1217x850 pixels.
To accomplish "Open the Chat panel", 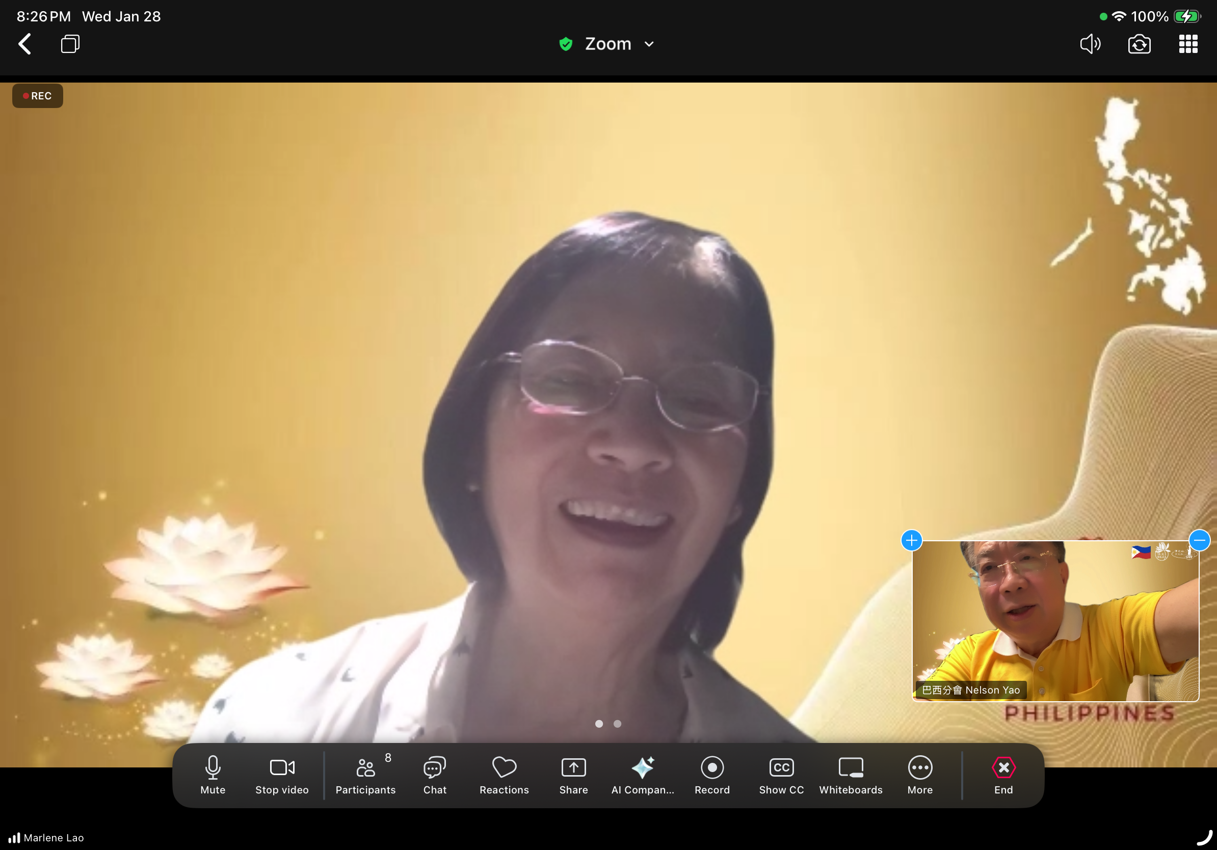I will (435, 774).
